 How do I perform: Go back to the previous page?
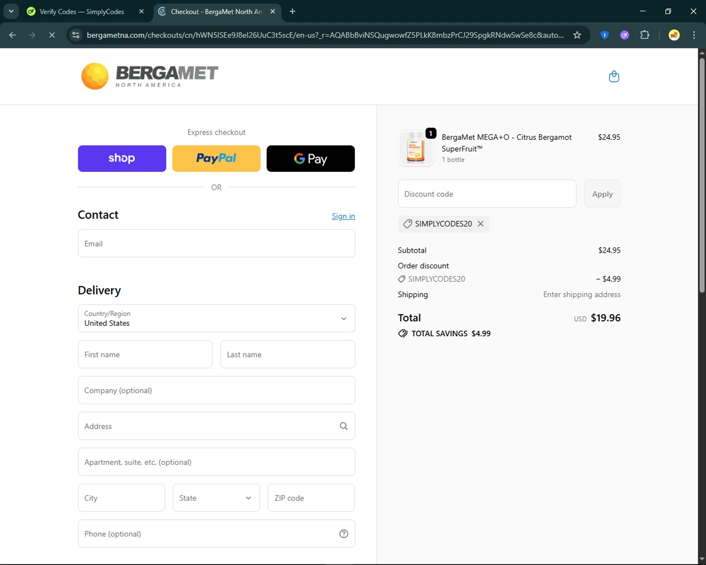click(x=13, y=35)
